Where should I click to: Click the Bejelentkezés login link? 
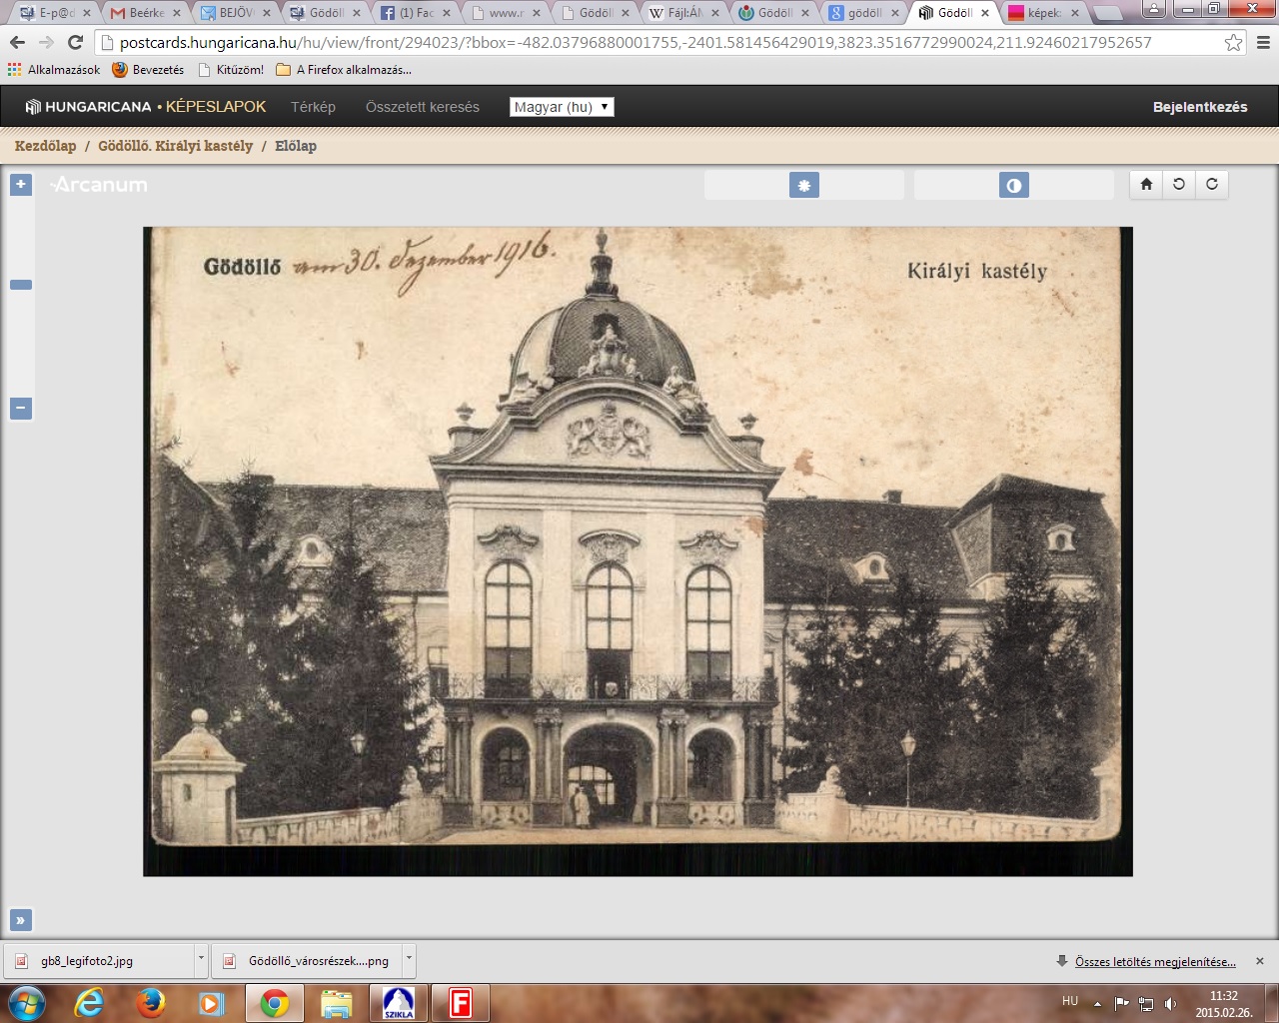pyautogui.click(x=1199, y=107)
